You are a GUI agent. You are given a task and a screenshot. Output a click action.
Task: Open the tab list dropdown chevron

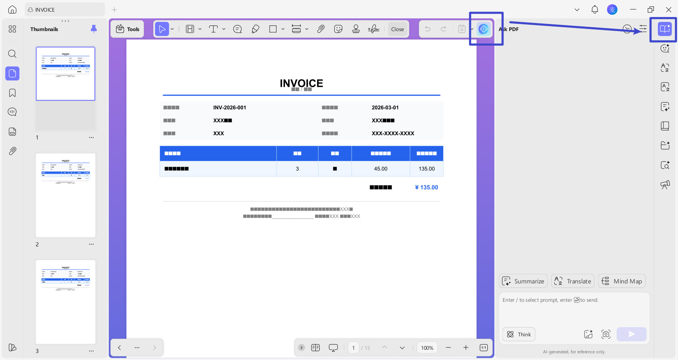click(577, 10)
